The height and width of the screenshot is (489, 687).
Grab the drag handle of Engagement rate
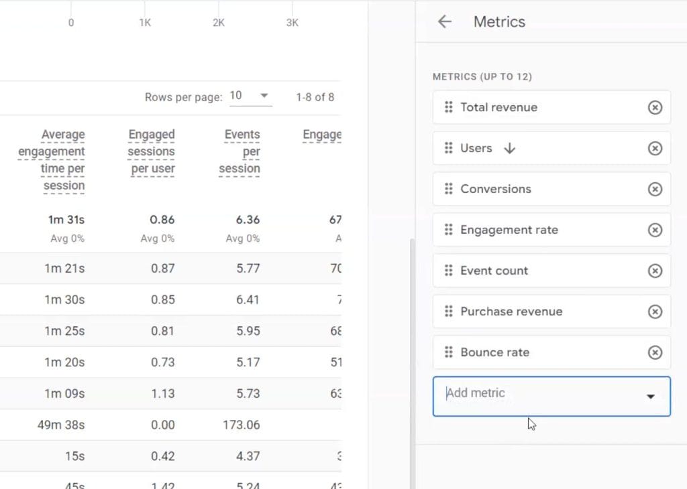[448, 230]
